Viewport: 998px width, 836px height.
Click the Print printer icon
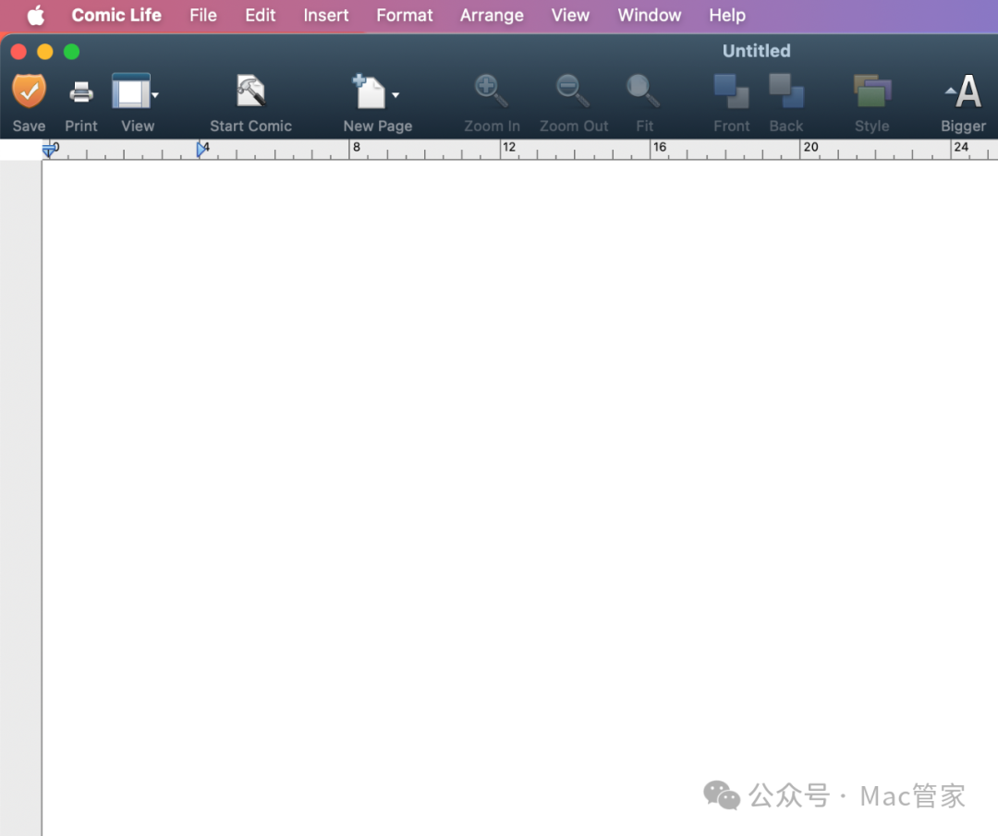(x=81, y=91)
